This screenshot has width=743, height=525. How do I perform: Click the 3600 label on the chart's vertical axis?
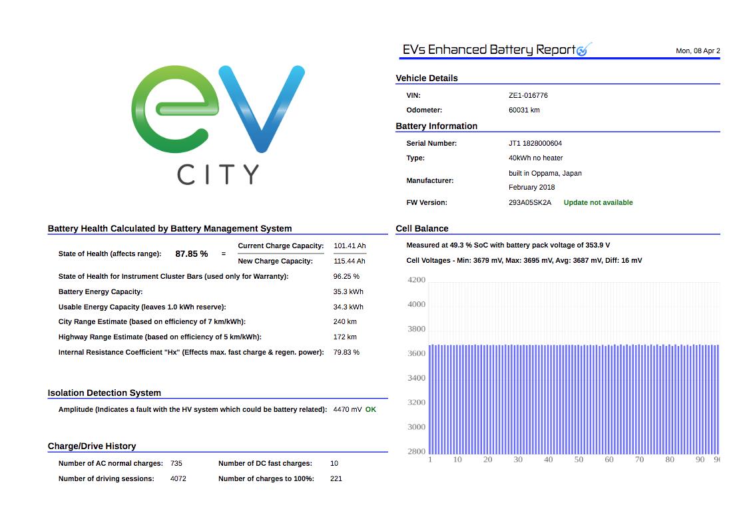click(x=417, y=353)
